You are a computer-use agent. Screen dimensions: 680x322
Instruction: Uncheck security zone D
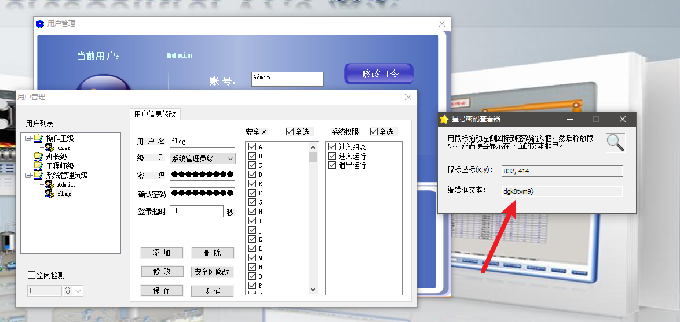[252, 175]
